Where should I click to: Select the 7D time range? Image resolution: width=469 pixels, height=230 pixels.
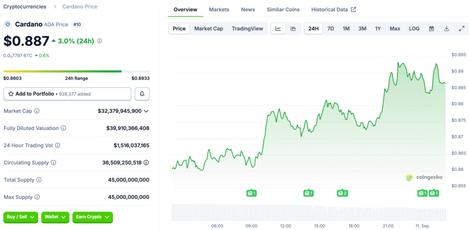(331, 29)
